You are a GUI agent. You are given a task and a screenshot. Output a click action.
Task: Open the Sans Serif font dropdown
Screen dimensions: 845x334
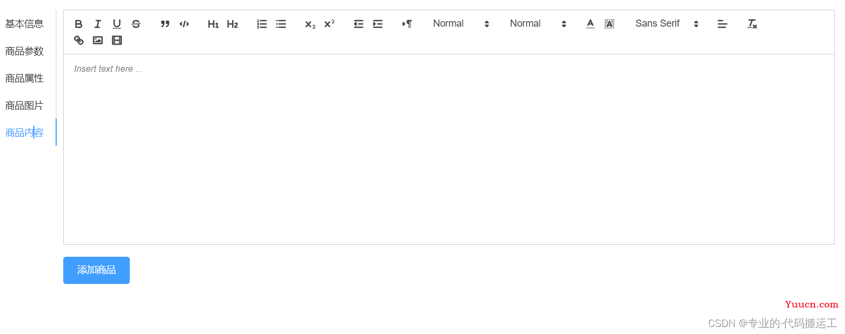(666, 24)
